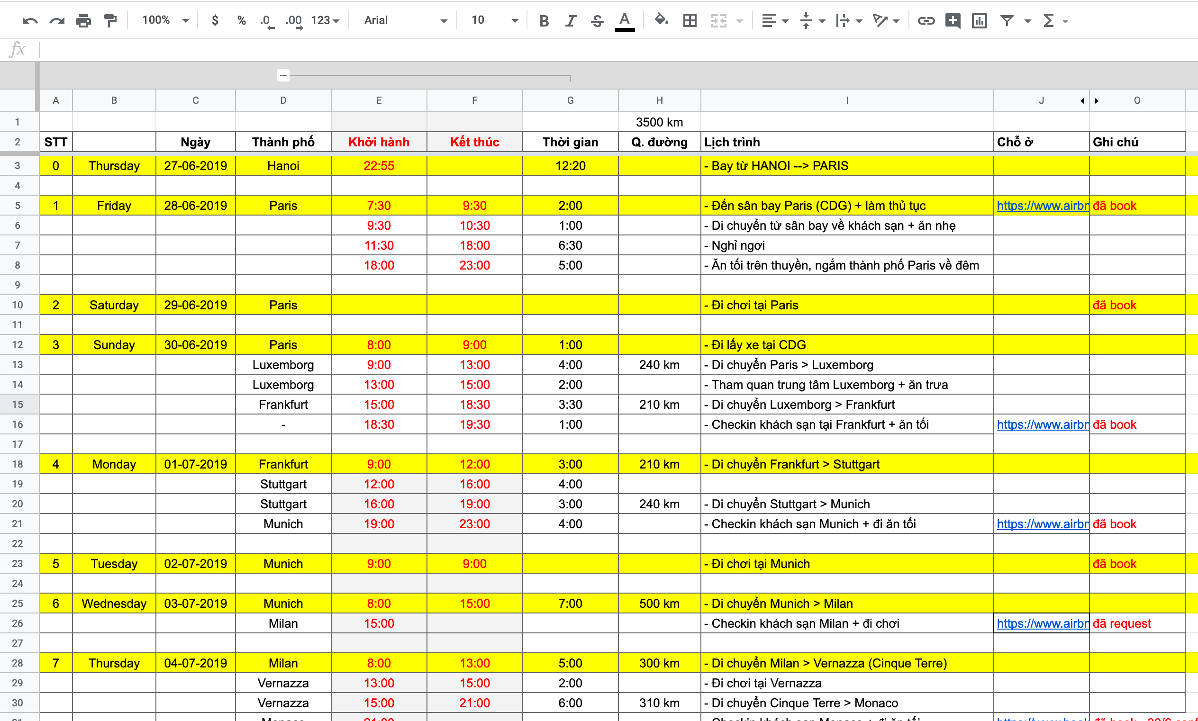Open the vertical align menu
This screenshot has width=1198, height=721.
click(813, 20)
